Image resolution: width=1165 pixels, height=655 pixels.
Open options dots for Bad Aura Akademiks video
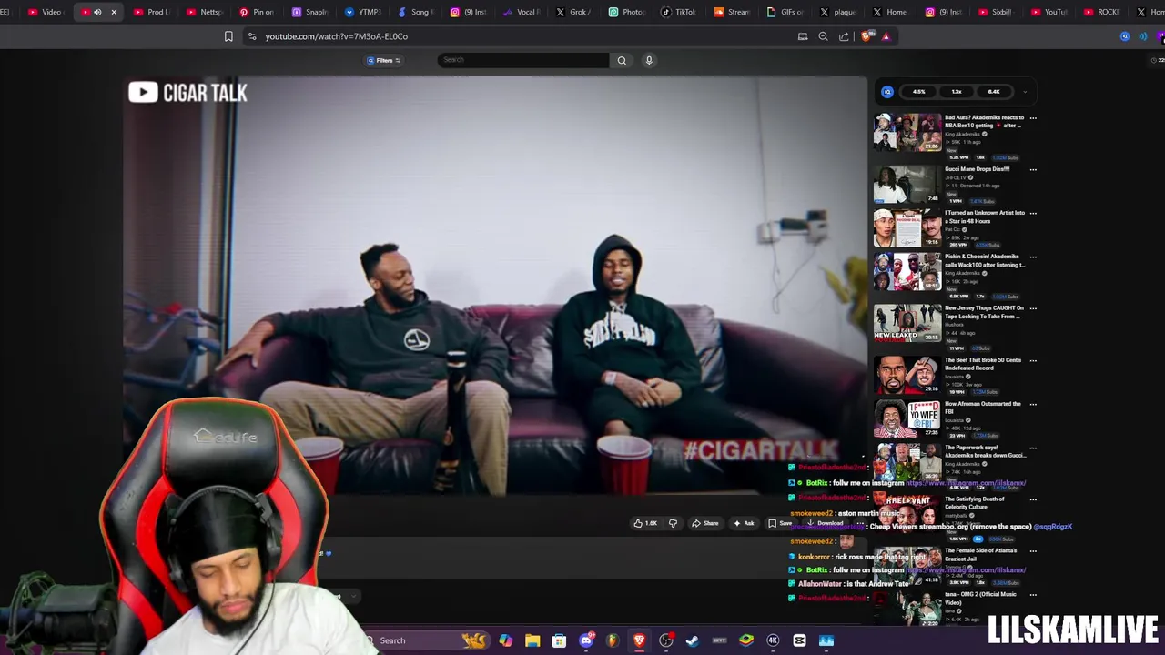[1032, 118]
